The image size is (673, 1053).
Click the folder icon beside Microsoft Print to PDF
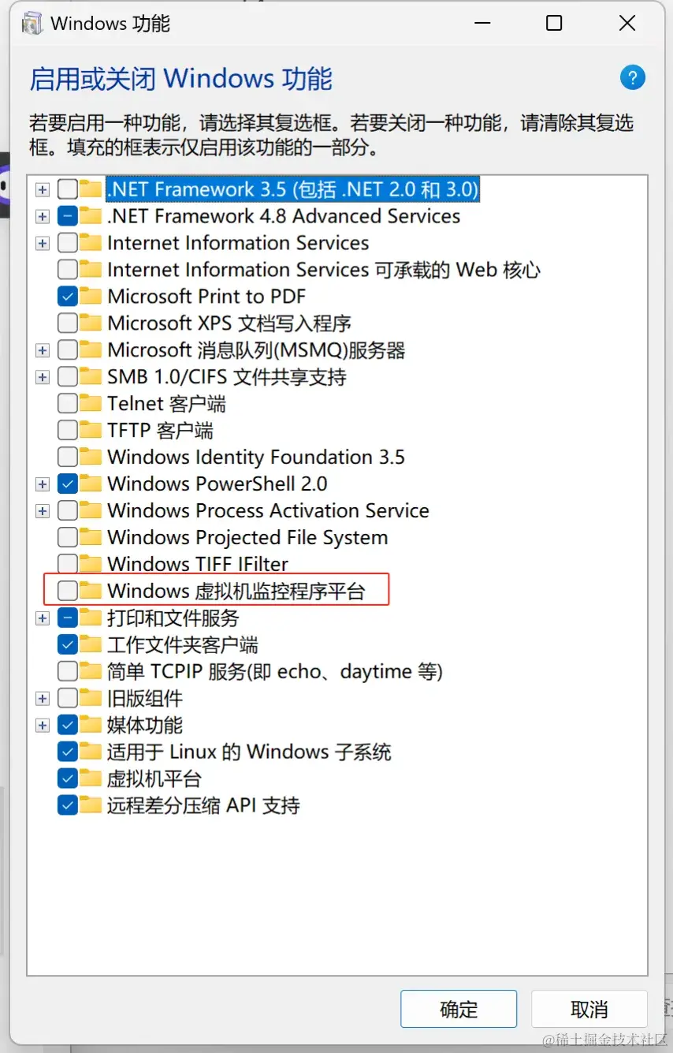pos(91,297)
